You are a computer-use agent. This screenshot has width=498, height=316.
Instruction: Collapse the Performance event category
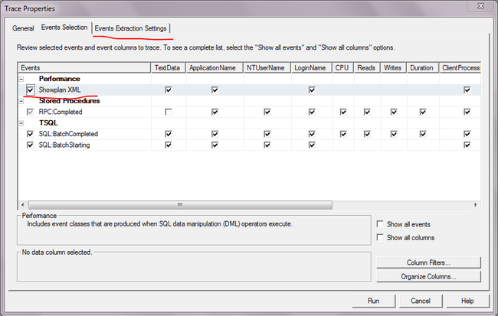[21, 79]
